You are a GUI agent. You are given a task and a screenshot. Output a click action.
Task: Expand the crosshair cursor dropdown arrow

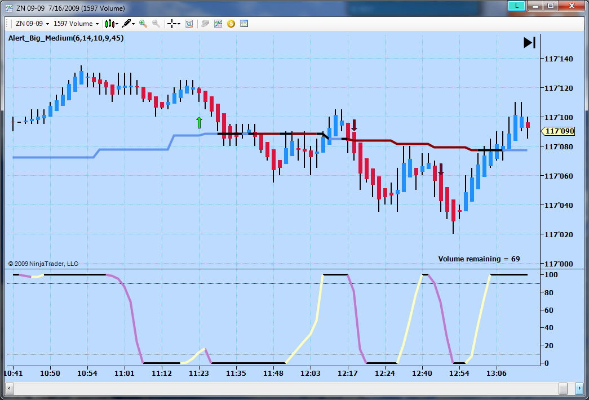click(x=179, y=24)
